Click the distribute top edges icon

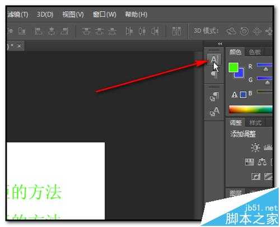pos(86,31)
